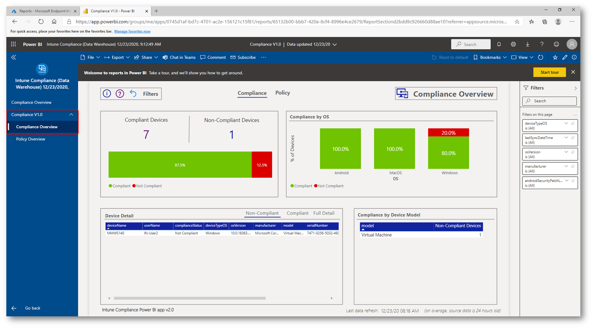The height and width of the screenshot is (329, 593).
Task: Clear the androidSecurityPatchLevel filter eraser icon
Action: [x=573, y=181]
